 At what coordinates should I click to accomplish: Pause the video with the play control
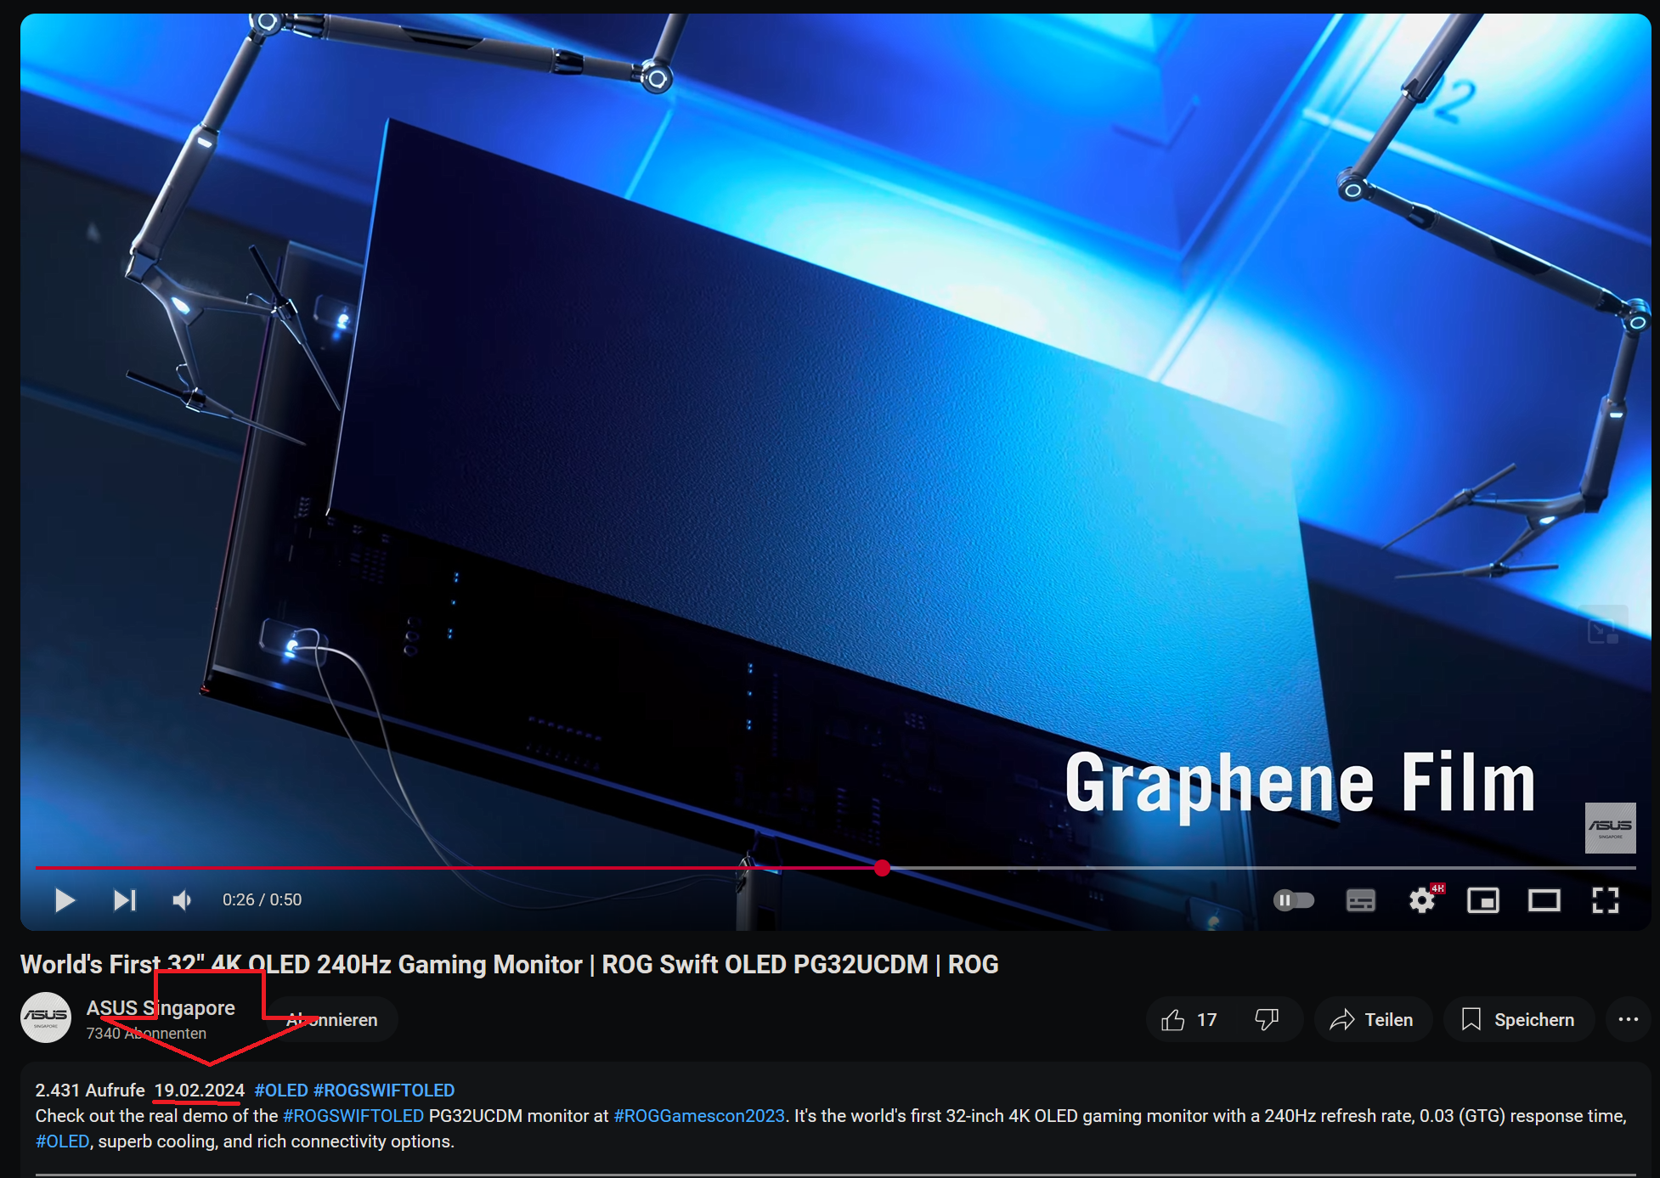coord(64,899)
